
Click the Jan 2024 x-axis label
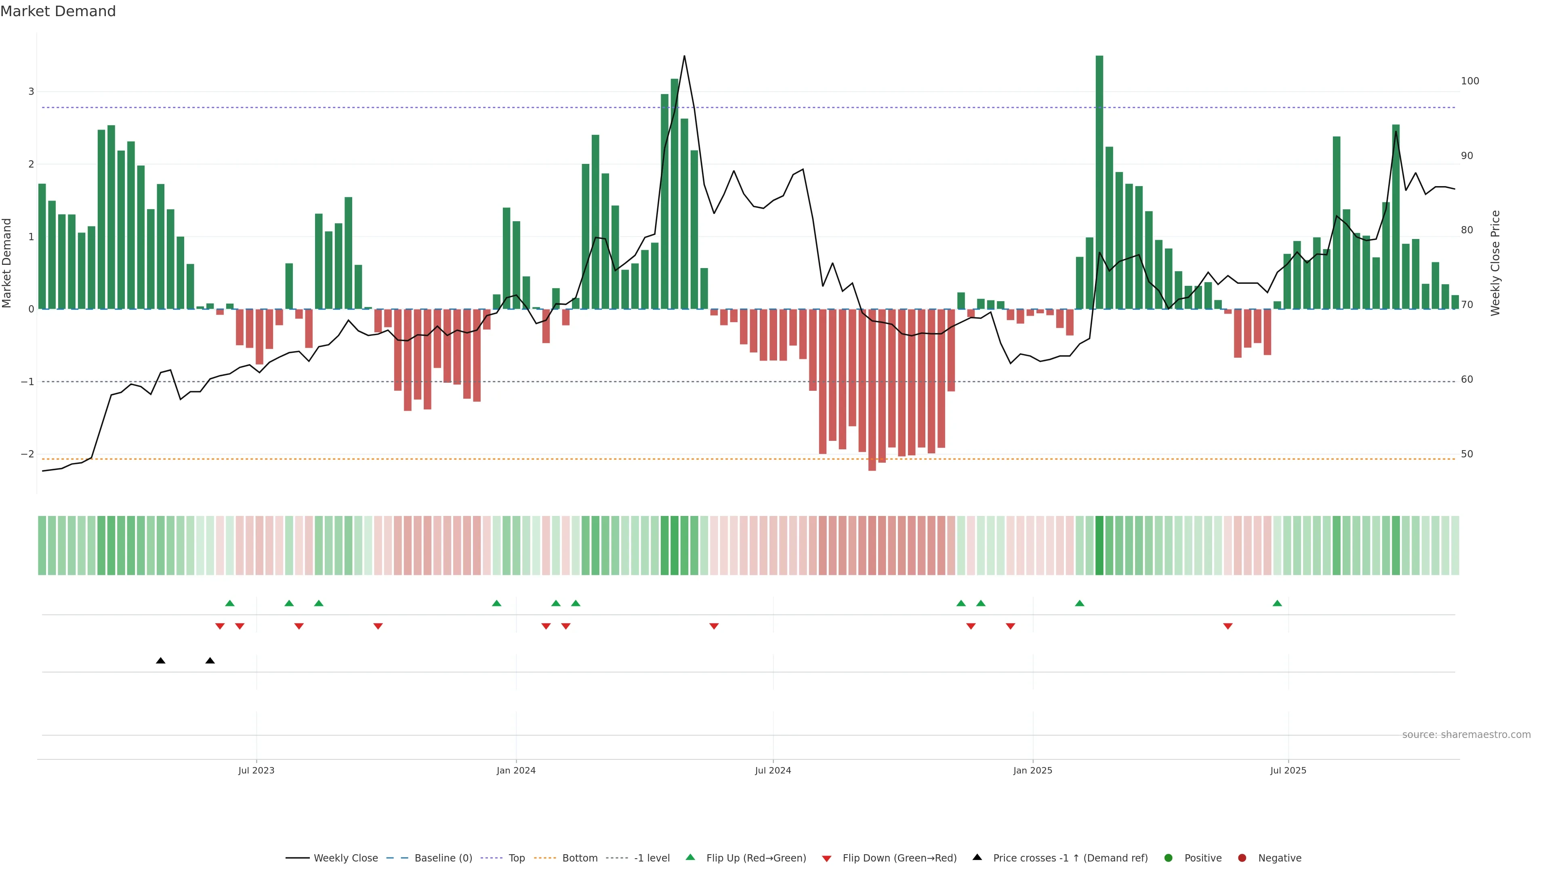pyautogui.click(x=516, y=771)
